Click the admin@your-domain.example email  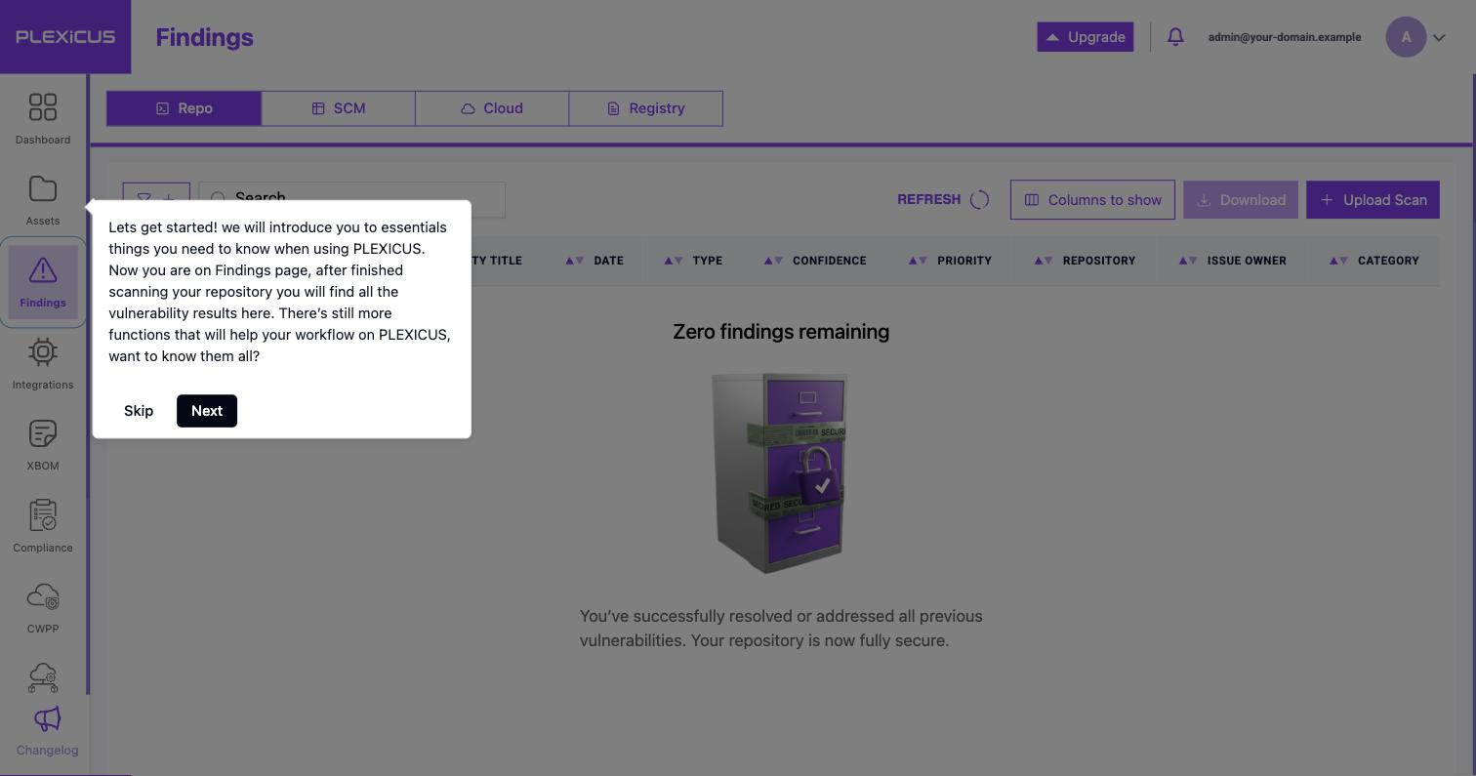point(1285,37)
